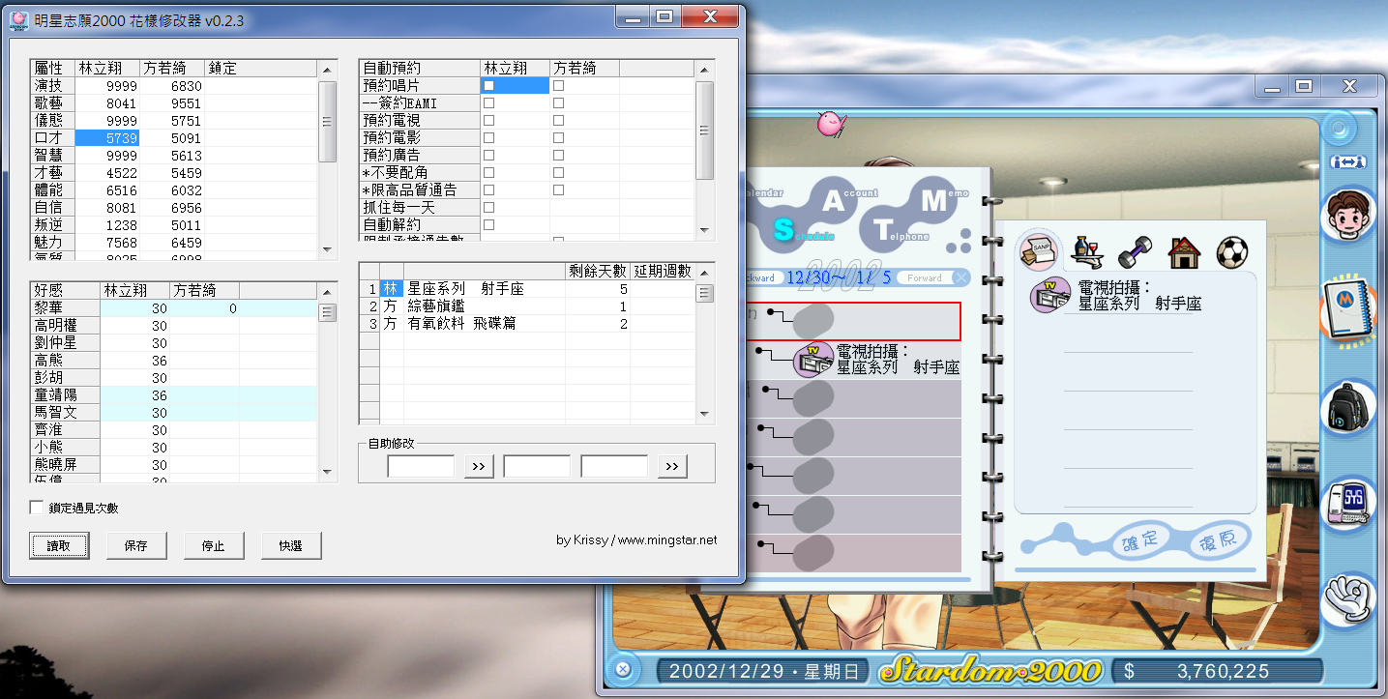This screenshot has width=1388, height=699.
Task: Click the empty slot in red-outlined schedule row
Action: coord(812,320)
